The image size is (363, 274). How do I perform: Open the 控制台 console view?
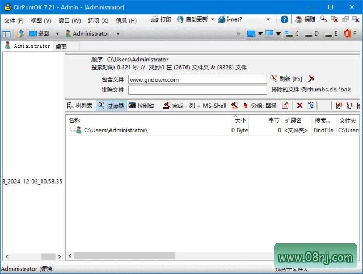pyautogui.click(x=141, y=106)
